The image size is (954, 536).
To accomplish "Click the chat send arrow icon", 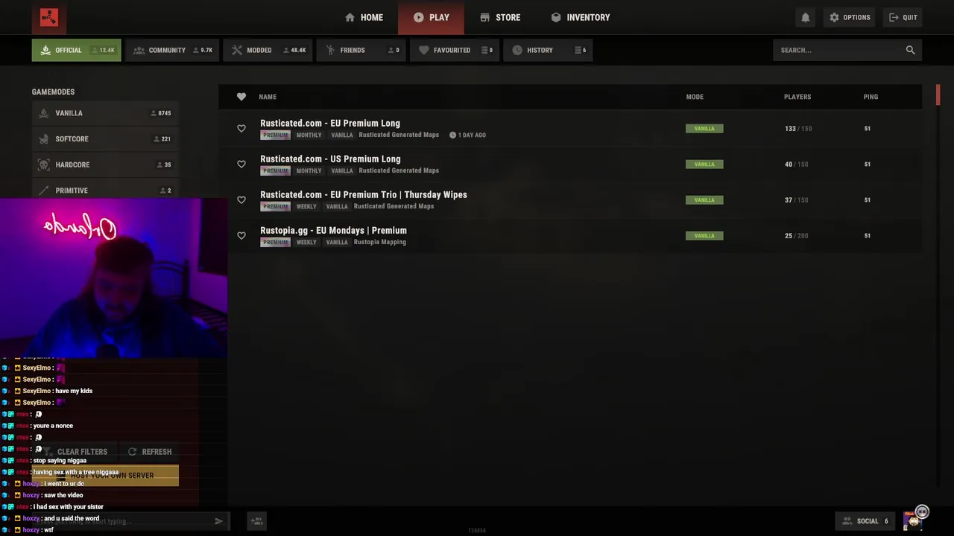I will click(218, 521).
